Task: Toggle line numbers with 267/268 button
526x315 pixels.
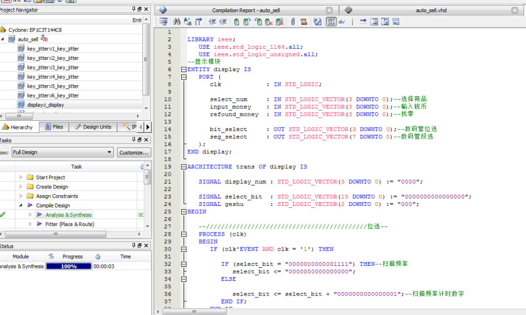Action: 331,21
